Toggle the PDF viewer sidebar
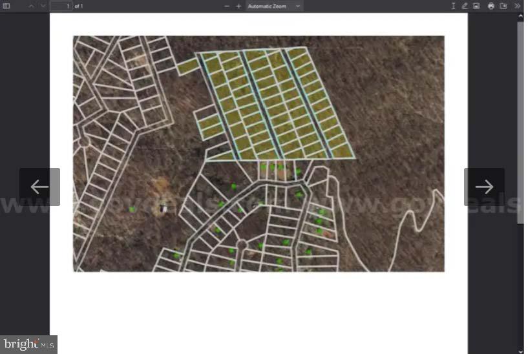The height and width of the screenshot is (354, 528). point(6,6)
